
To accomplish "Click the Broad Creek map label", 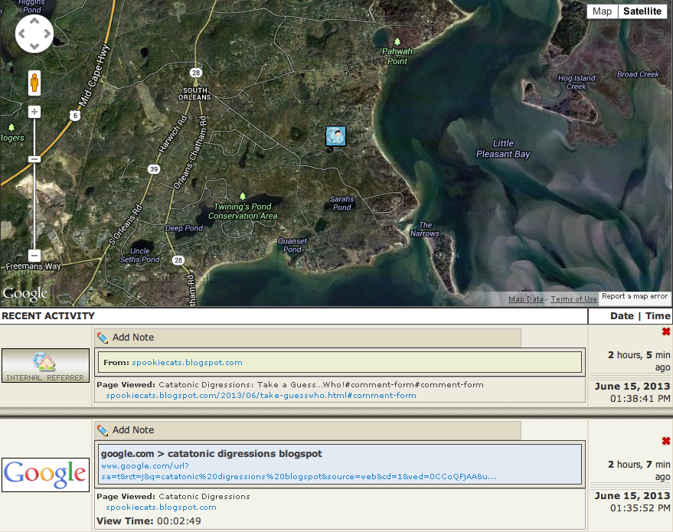I will [638, 74].
